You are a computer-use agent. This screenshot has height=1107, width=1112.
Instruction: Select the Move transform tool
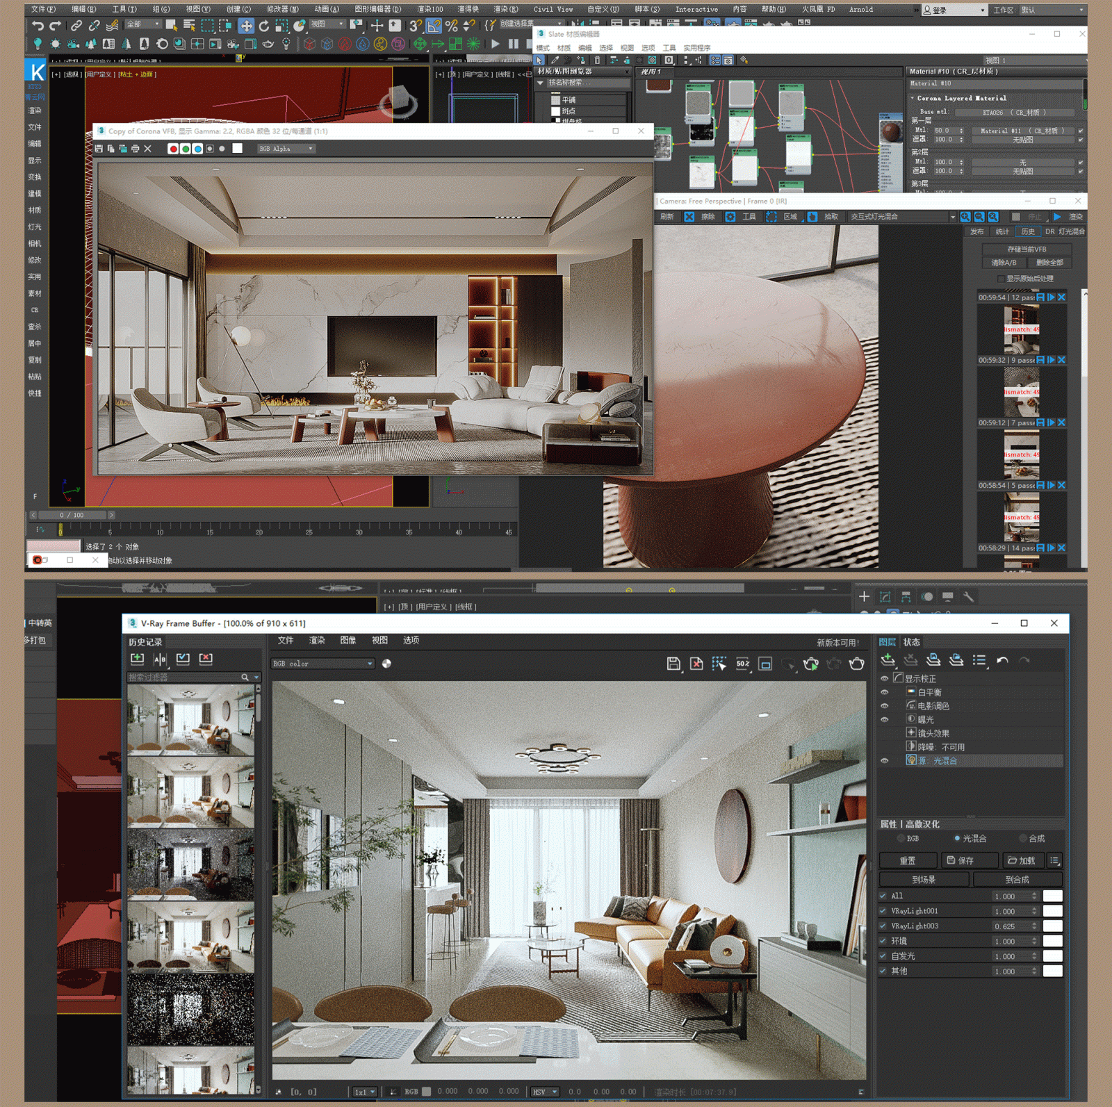pos(246,26)
